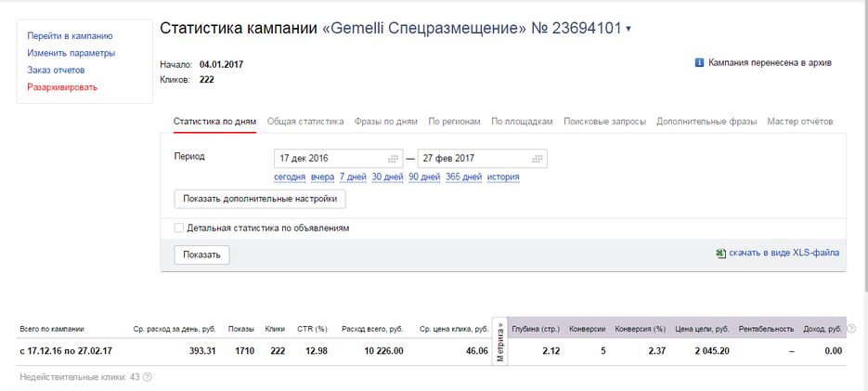Open Дополнительные фразы tab
The height and width of the screenshot is (391, 868).
coord(706,122)
